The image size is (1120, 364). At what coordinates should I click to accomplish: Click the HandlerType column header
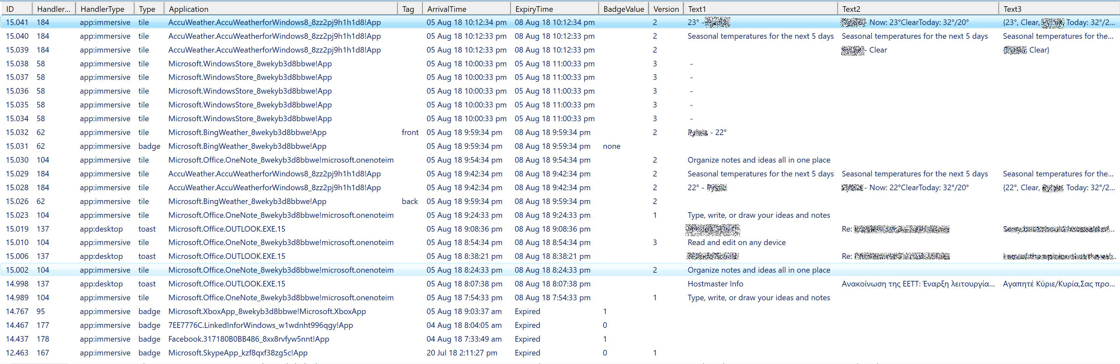point(102,9)
